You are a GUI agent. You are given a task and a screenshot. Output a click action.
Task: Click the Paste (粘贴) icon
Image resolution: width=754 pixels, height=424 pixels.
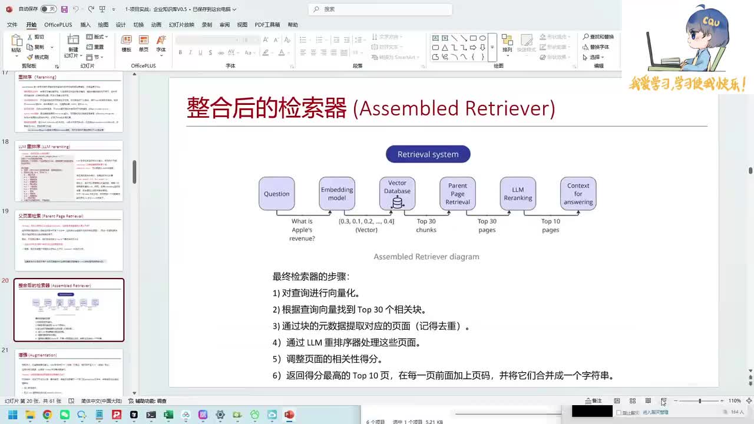(x=16, y=41)
